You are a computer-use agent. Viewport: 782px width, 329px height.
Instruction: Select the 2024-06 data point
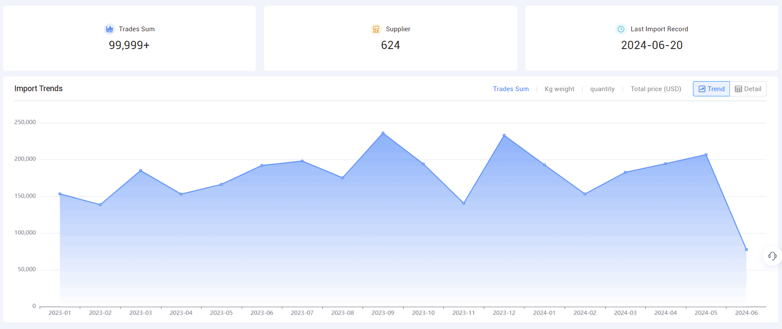(746, 250)
